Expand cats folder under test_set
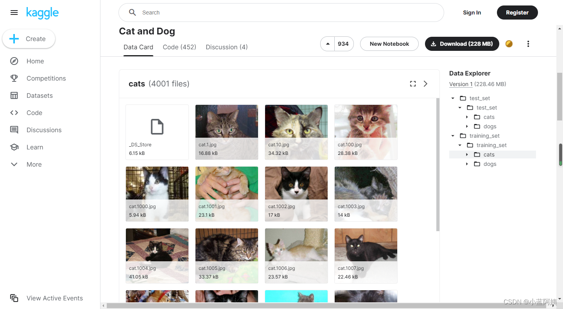This screenshot has width=563, height=309. [467, 117]
